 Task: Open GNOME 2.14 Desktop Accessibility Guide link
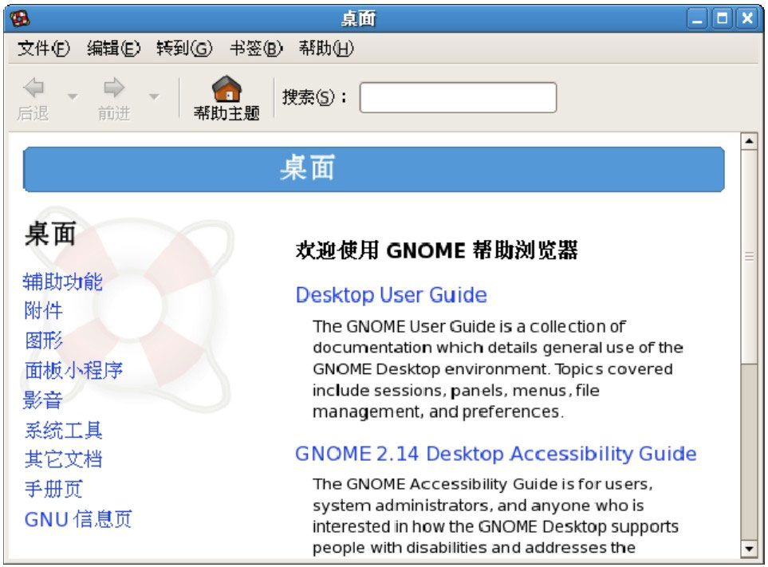496,454
